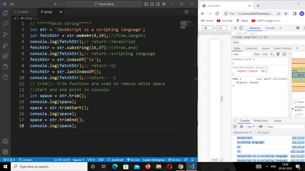The width and height of the screenshot is (305, 171).
Task: Open the YouTube bookmark
Action: (224, 21)
